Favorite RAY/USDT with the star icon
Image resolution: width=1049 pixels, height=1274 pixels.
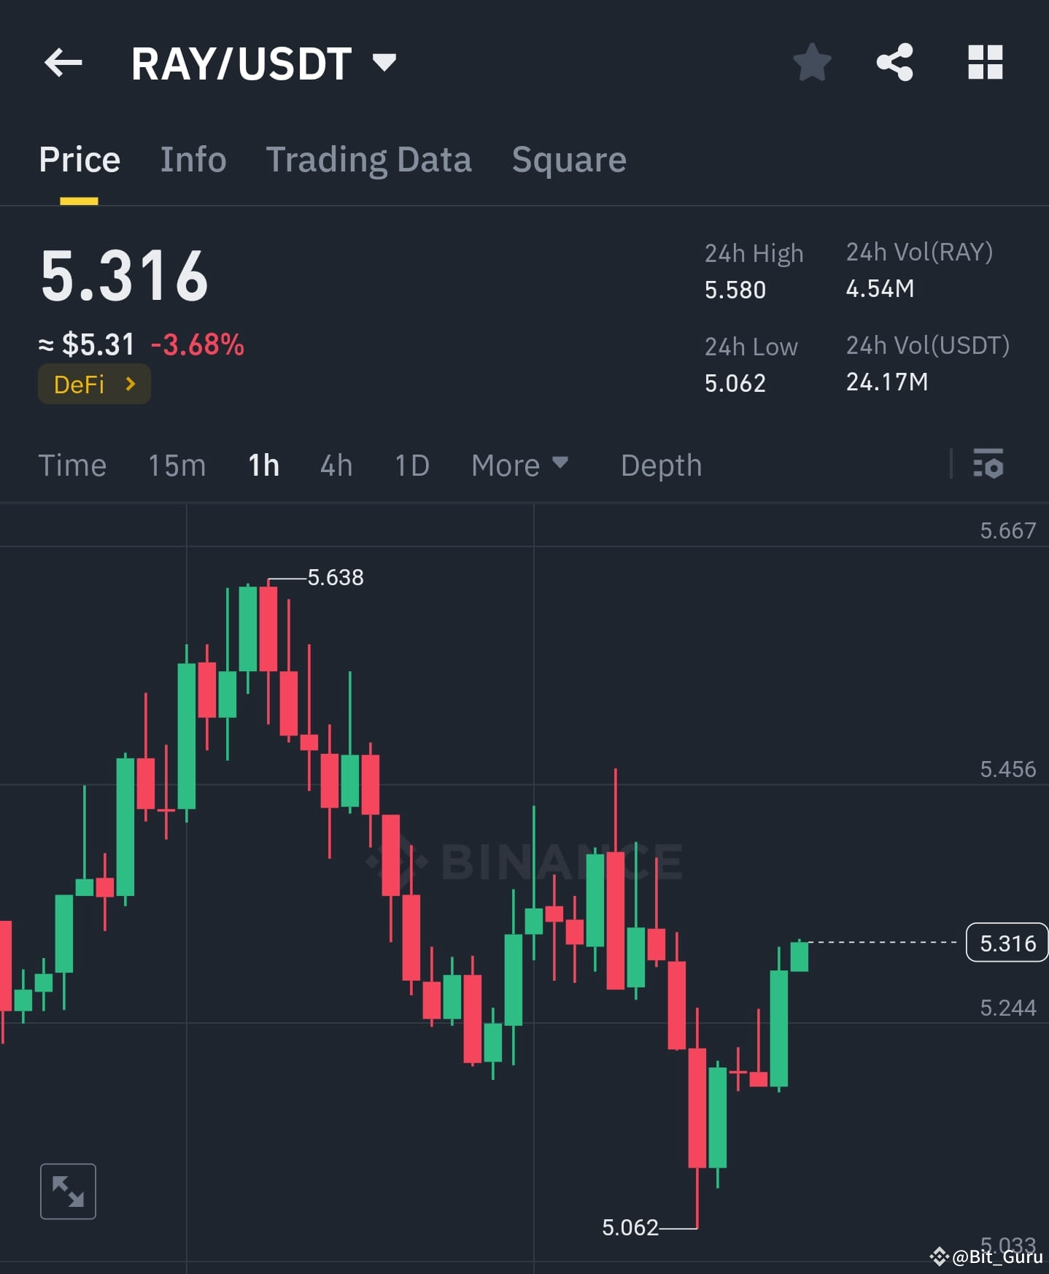pos(812,63)
